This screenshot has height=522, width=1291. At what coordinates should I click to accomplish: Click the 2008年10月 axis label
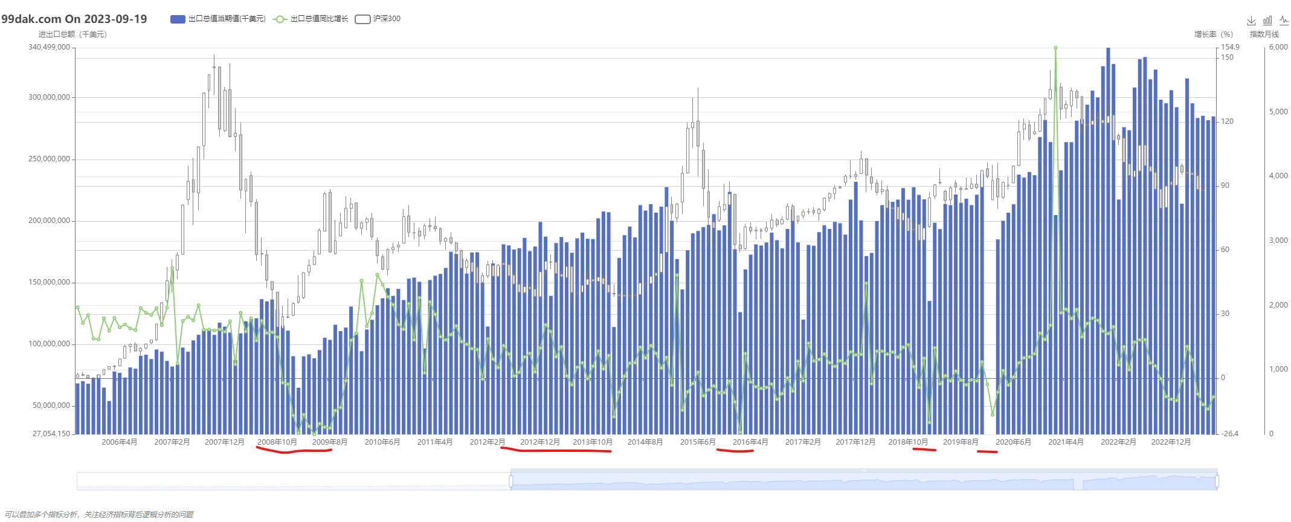[x=277, y=442]
